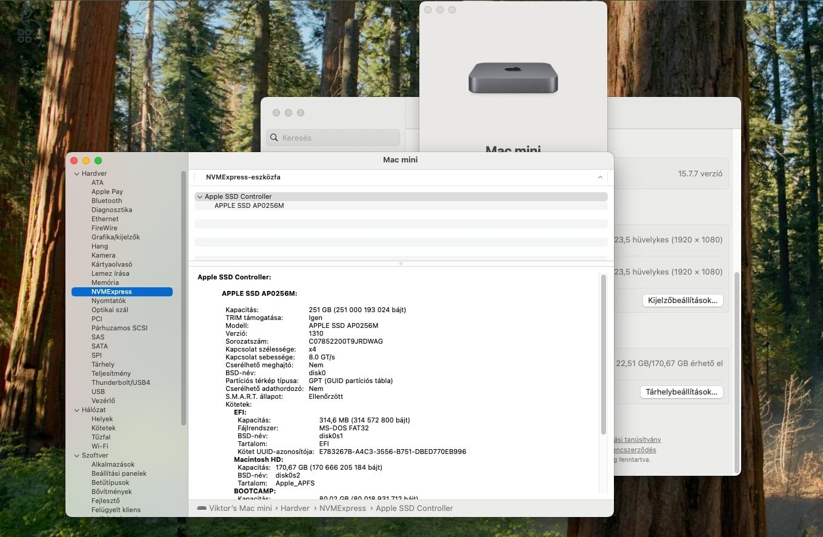Click Apple SSD Controller in the path bar
Screen dimensions: 823x537
tap(415, 509)
